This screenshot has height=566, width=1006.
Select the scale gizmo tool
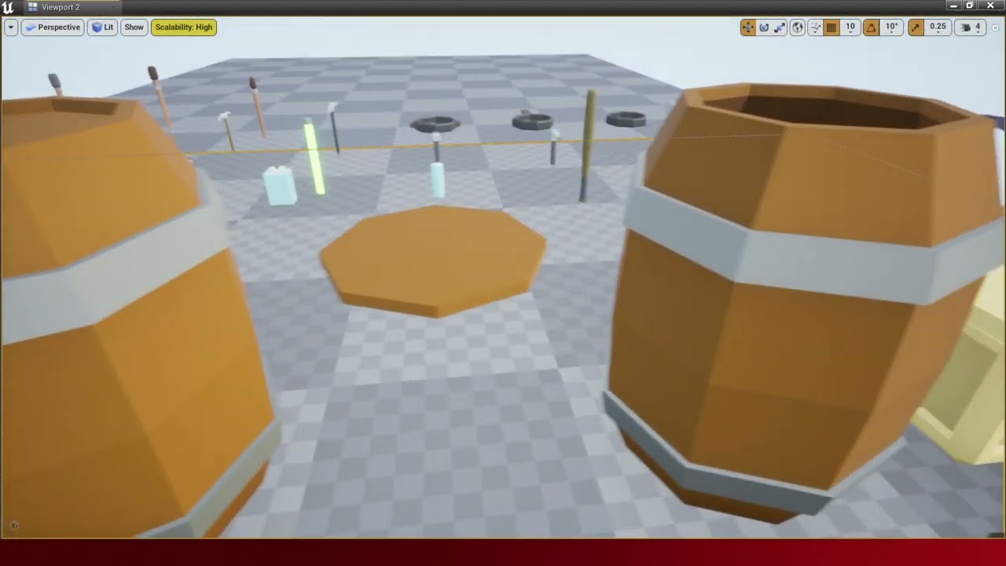[x=780, y=28]
